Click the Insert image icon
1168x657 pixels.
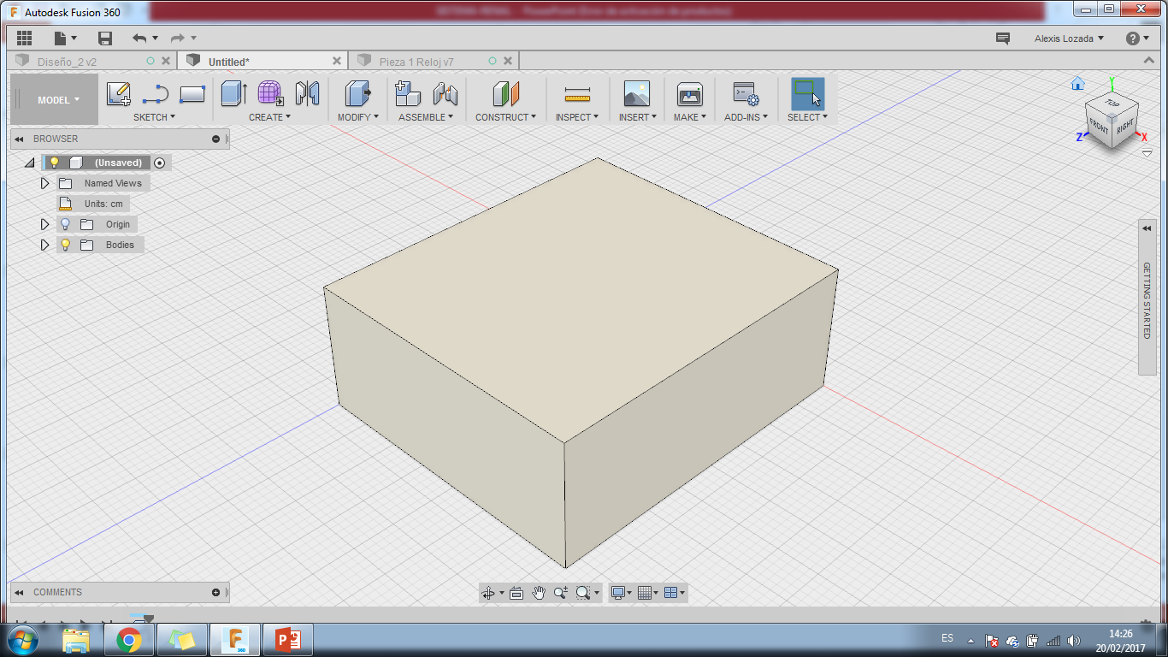(x=637, y=93)
